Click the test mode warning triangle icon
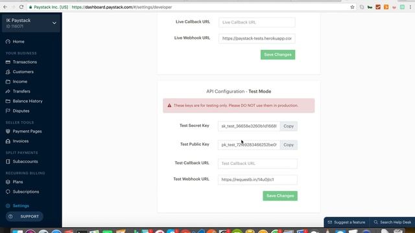 click(x=169, y=105)
